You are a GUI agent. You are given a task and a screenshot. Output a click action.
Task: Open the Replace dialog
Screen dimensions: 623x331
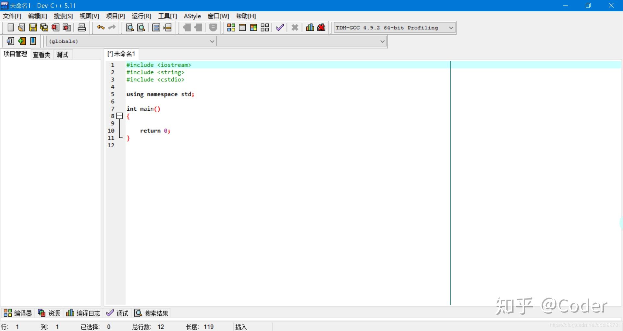[141, 28]
